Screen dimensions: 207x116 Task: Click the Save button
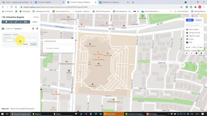[190, 20]
